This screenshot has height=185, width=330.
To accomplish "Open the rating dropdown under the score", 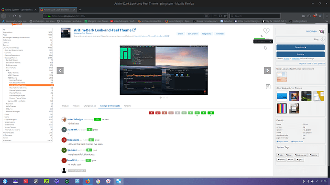I will pos(263,41).
